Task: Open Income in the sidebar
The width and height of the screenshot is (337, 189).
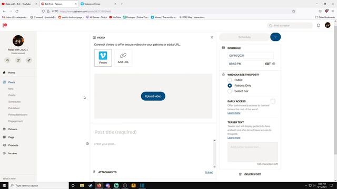Action: click(13, 153)
